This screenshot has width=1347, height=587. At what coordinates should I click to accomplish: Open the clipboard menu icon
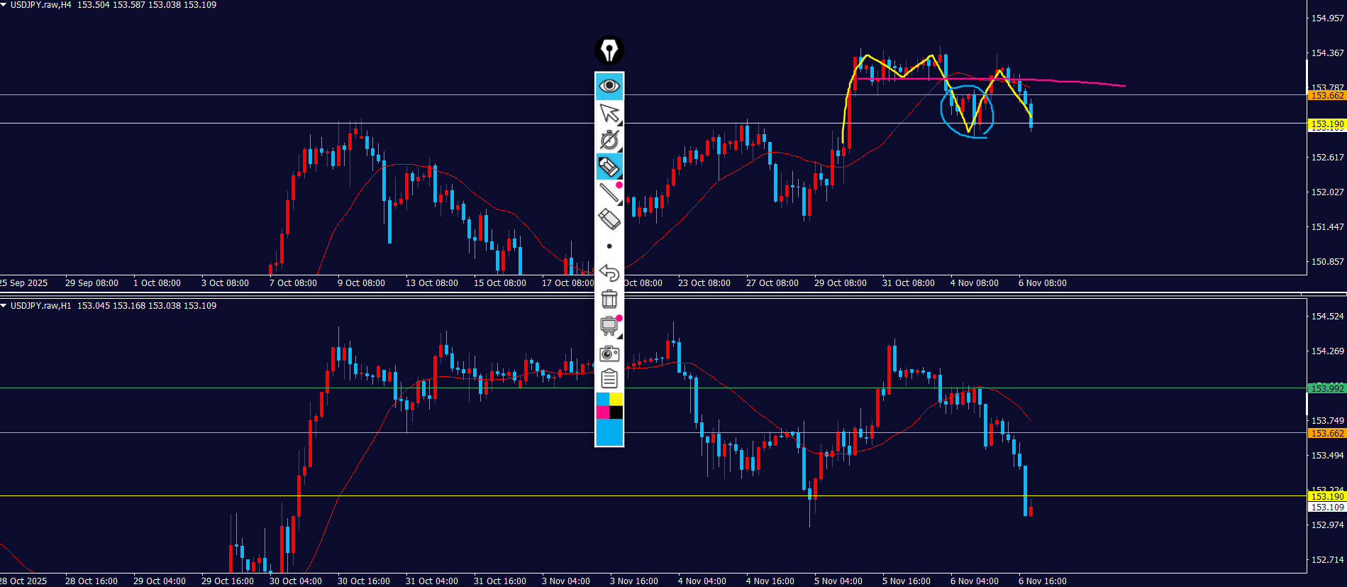tap(609, 379)
